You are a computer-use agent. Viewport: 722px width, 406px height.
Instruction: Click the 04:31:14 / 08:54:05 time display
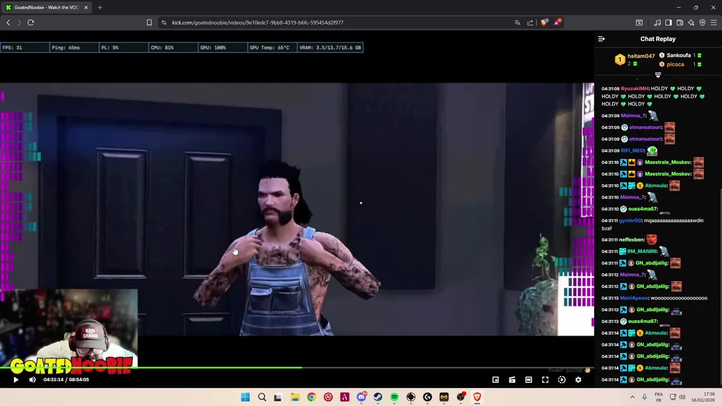pos(66,379)
